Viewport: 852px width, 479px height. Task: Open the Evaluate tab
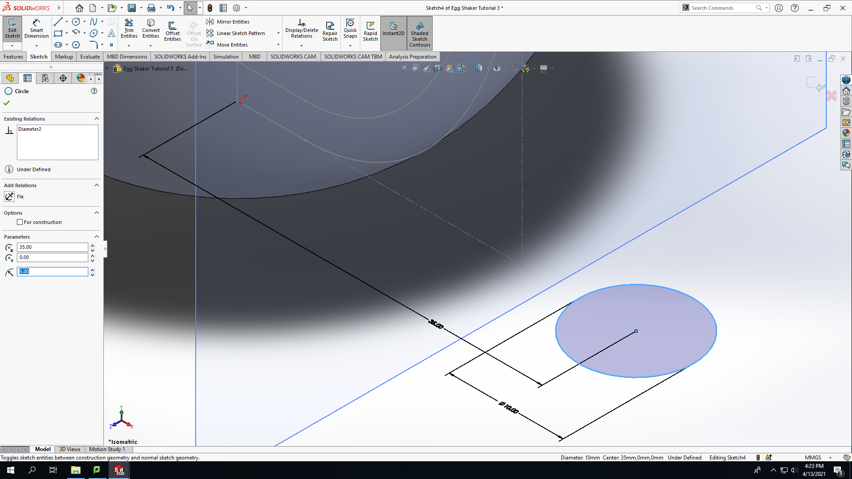(x=90, y=57)
